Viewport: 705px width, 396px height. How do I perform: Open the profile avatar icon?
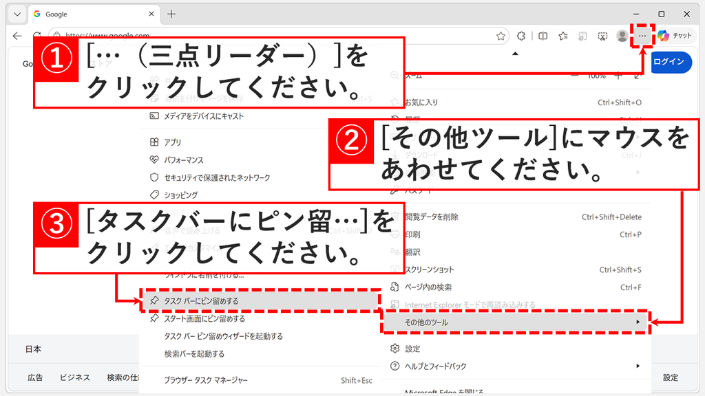tap(622, 36)
